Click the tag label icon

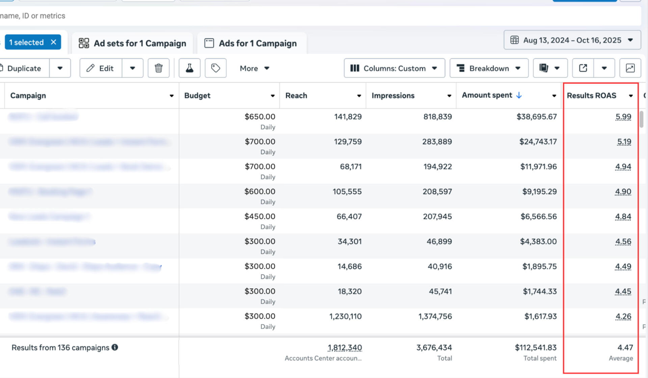tap(215, 68)
